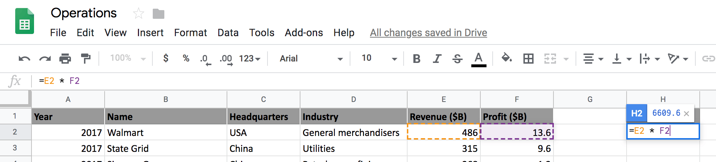The image size is (716, 162).
Task: Click the Undo arrow
Action: pos(24,59)
